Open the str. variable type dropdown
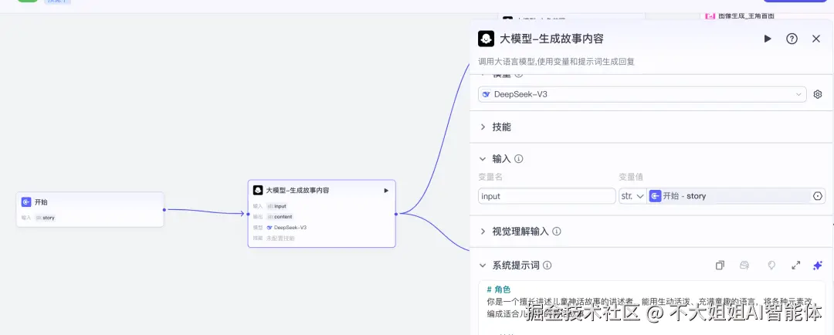The image size is (834, 335). (x=632, y=196)
